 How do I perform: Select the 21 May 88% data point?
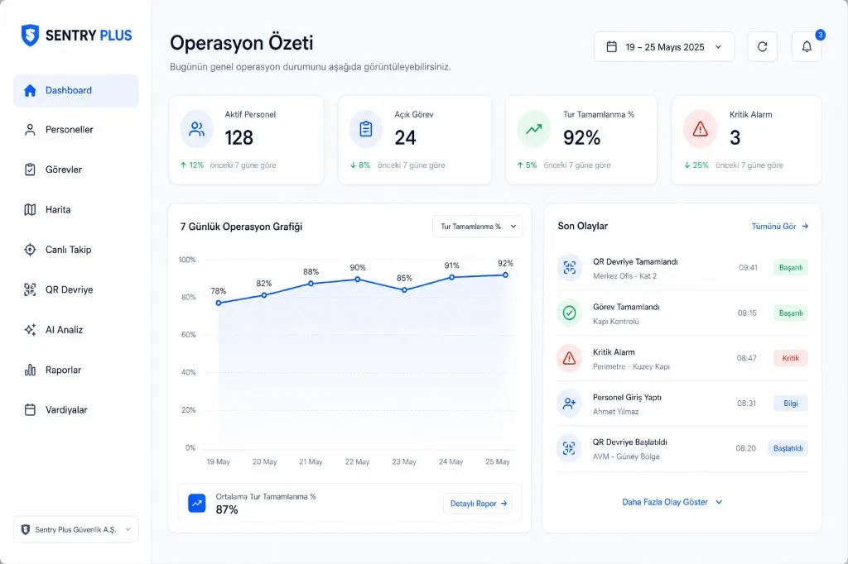(311, 284)
